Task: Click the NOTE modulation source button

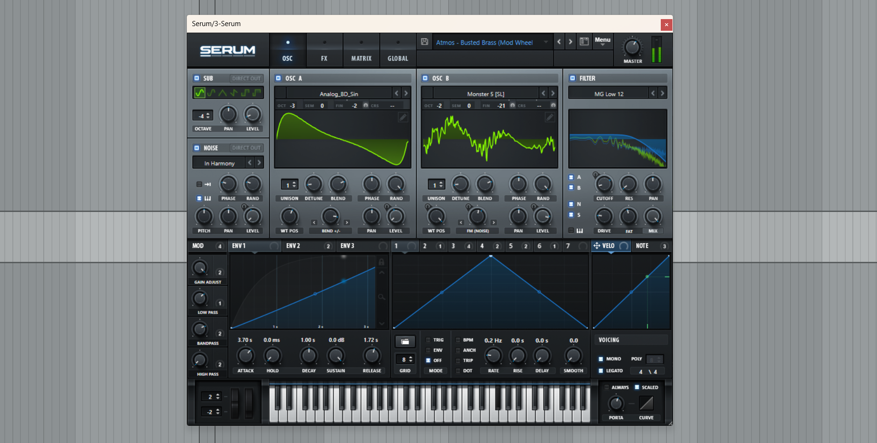Action: 651,245
